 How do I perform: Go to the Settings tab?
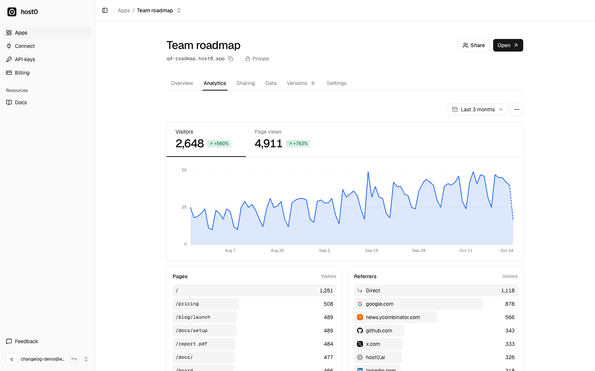(x=337, y=83)
